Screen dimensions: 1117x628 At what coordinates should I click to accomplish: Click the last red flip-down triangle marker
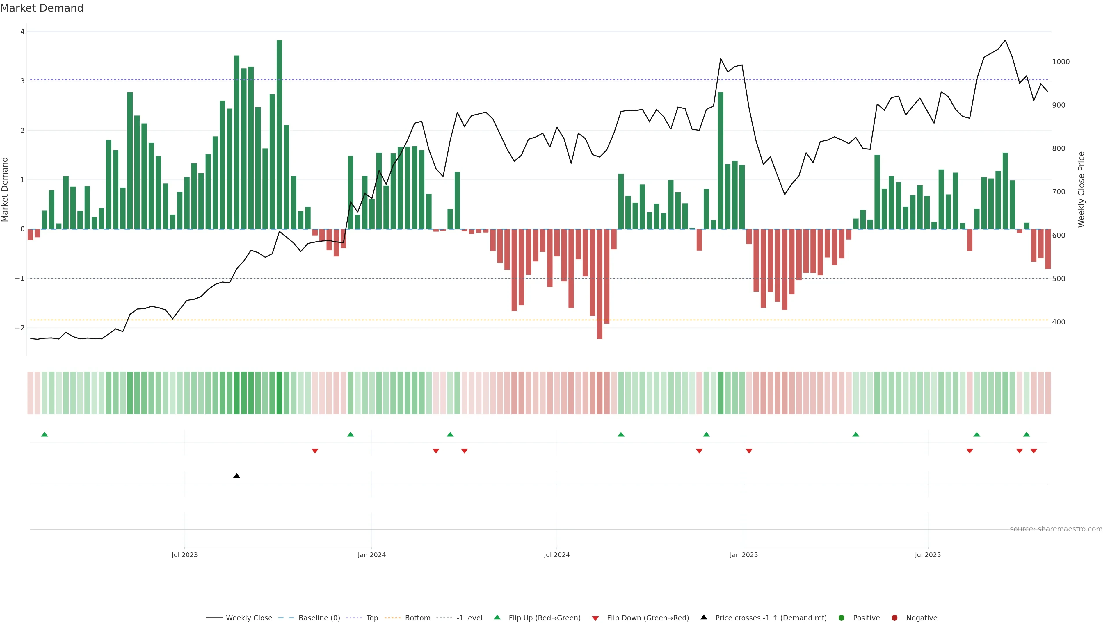[1034, 451]
